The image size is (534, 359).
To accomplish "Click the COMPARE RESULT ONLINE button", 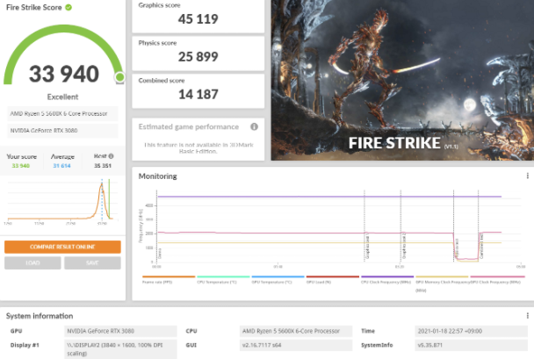I will (62, 247).
